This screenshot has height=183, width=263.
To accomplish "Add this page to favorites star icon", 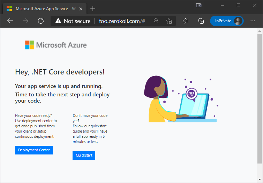I will click(x=169, y=21).
